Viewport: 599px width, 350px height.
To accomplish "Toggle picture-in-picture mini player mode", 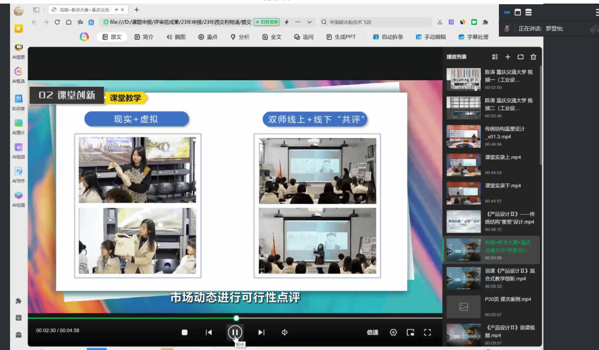I will (x=411, y=333).
